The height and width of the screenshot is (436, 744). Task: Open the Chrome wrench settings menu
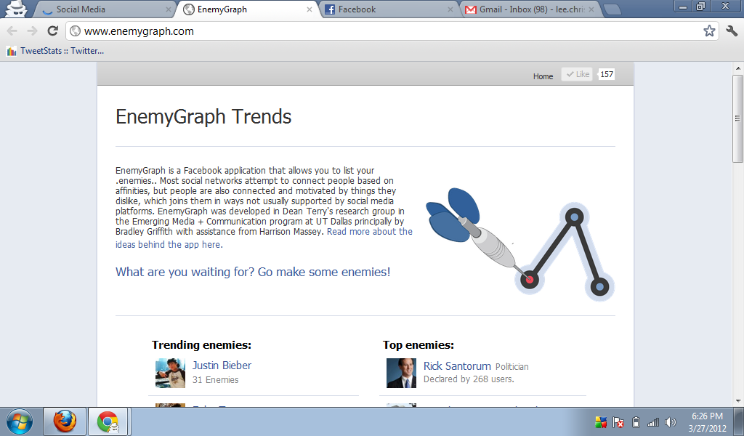click(732, 31)
